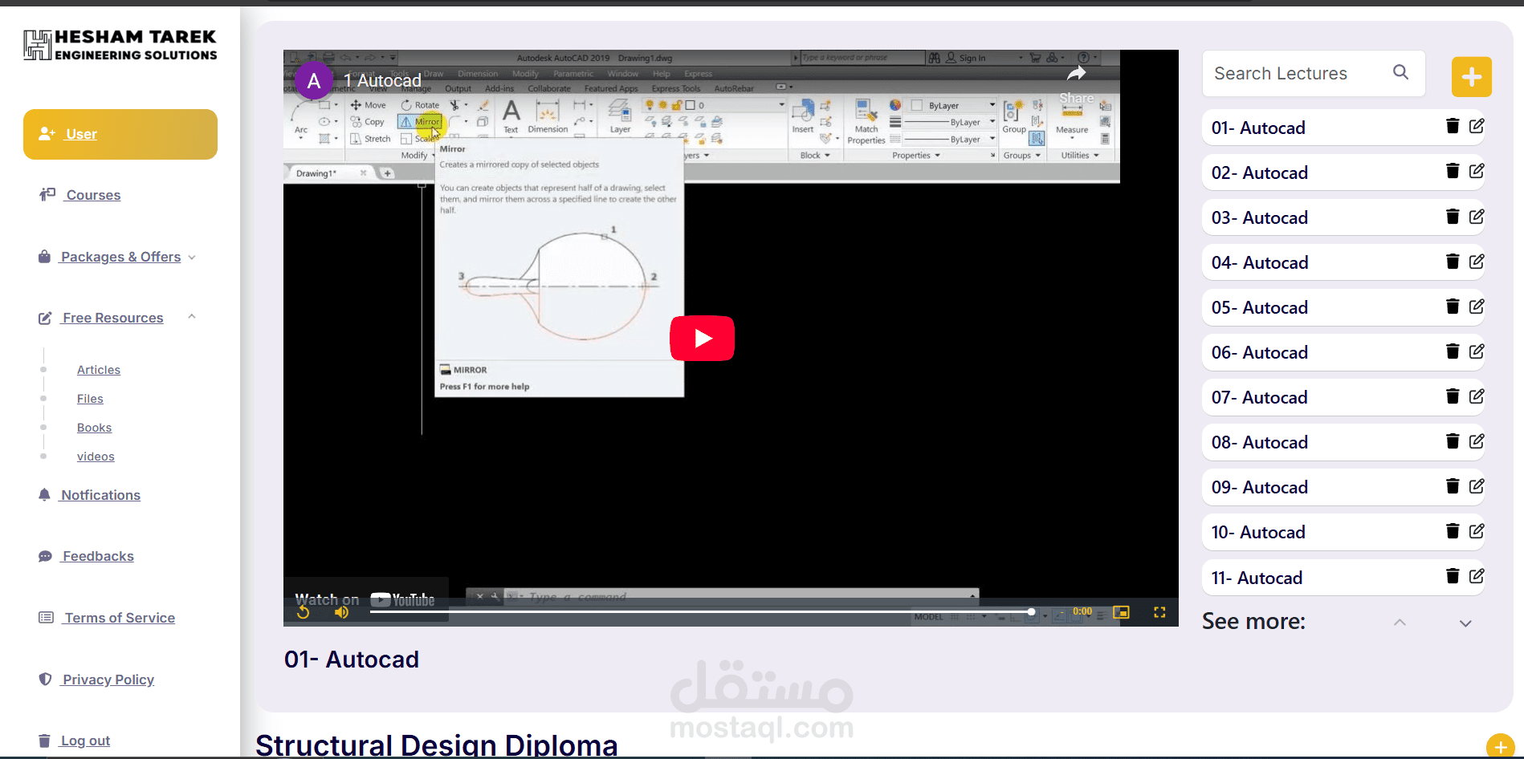Delete lecture 11- Autocad
1524x759 pixels.
[1452, 576]
